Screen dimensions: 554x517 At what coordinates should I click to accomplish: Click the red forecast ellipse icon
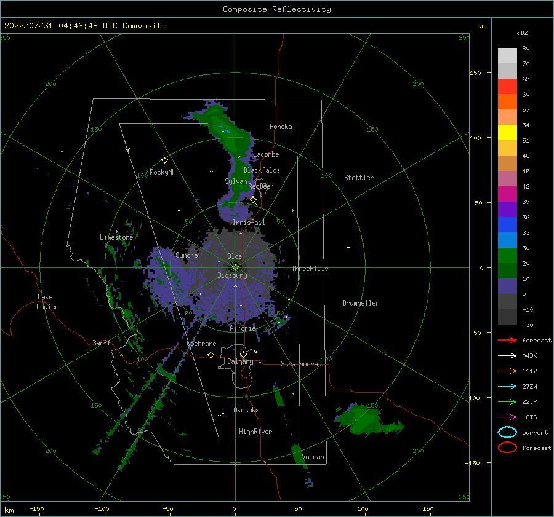(x=507, y=448)
